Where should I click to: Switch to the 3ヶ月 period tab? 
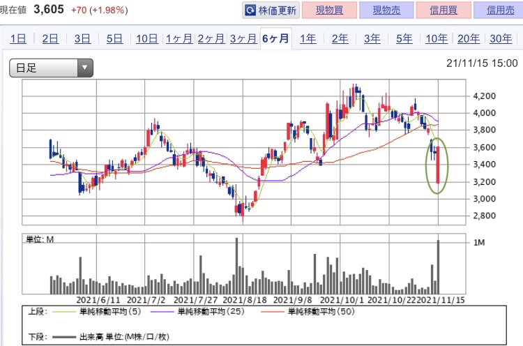click(243, 38)
